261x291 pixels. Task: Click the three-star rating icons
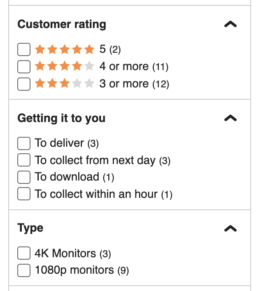65,84
